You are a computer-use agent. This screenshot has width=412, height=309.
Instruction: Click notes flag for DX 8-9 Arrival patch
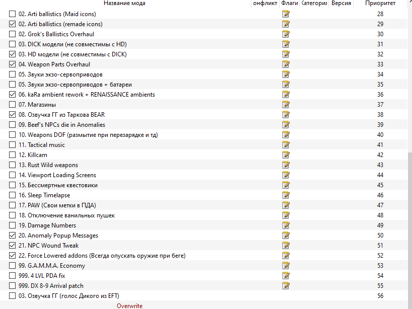286,286
